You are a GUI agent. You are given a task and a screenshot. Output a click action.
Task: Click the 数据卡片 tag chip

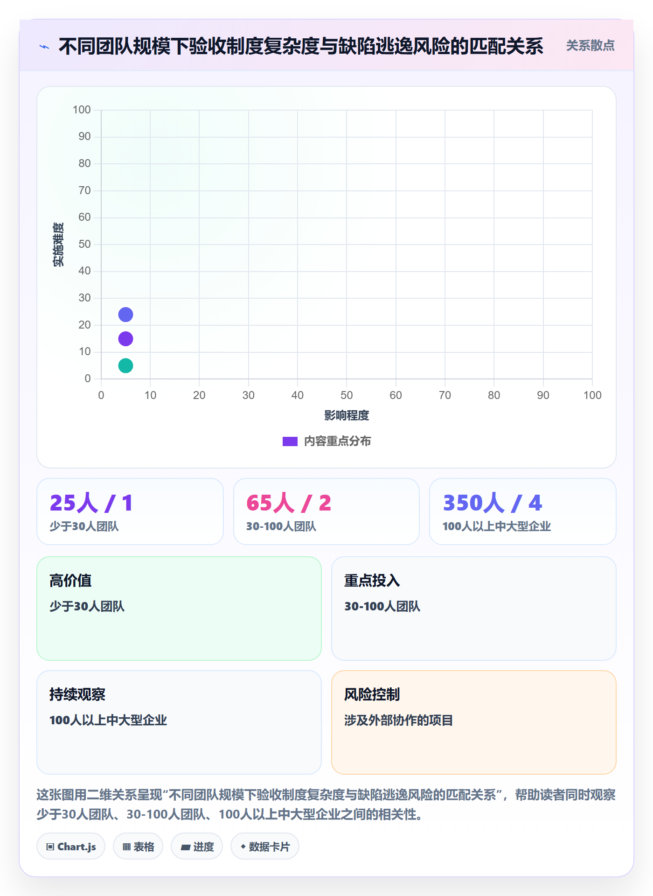(x=265, y=847)
